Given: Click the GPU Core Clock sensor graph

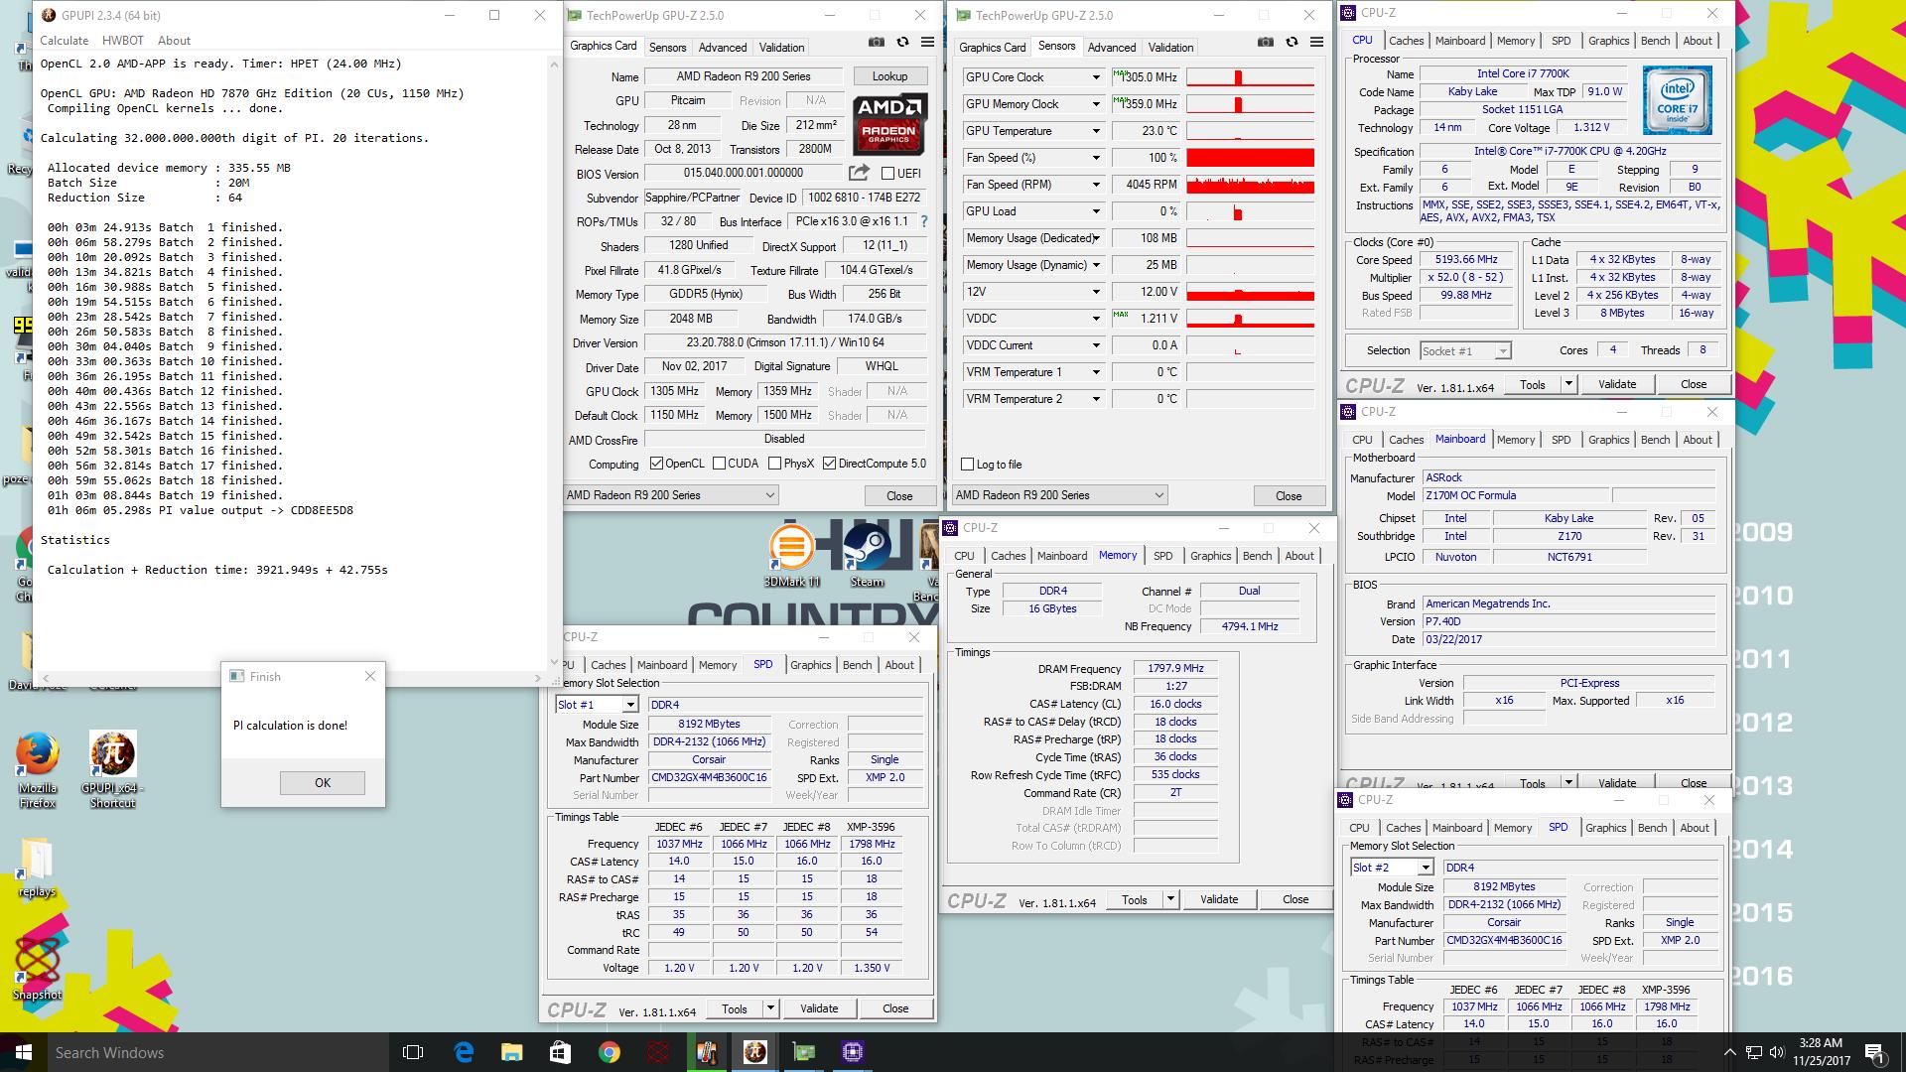Looking at the screenshot, I should click(x=1251, y=77).
